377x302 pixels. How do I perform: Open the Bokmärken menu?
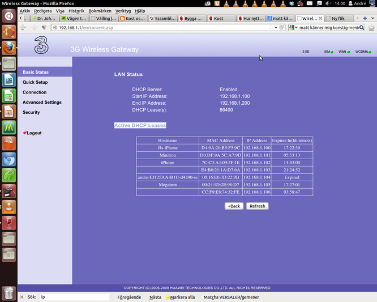tap(100, 11)
